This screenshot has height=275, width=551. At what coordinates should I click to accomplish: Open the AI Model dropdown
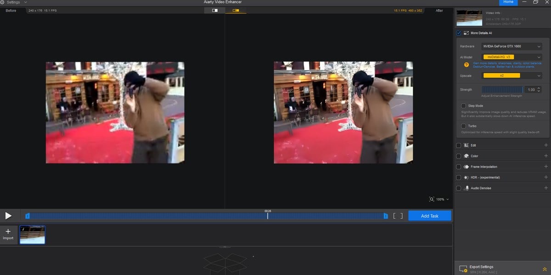(x=512, y=57)
